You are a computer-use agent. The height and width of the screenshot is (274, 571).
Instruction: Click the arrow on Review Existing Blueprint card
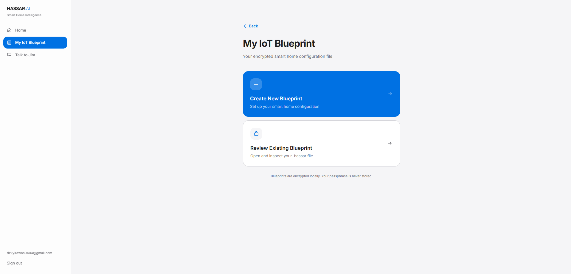coord(390,143)
